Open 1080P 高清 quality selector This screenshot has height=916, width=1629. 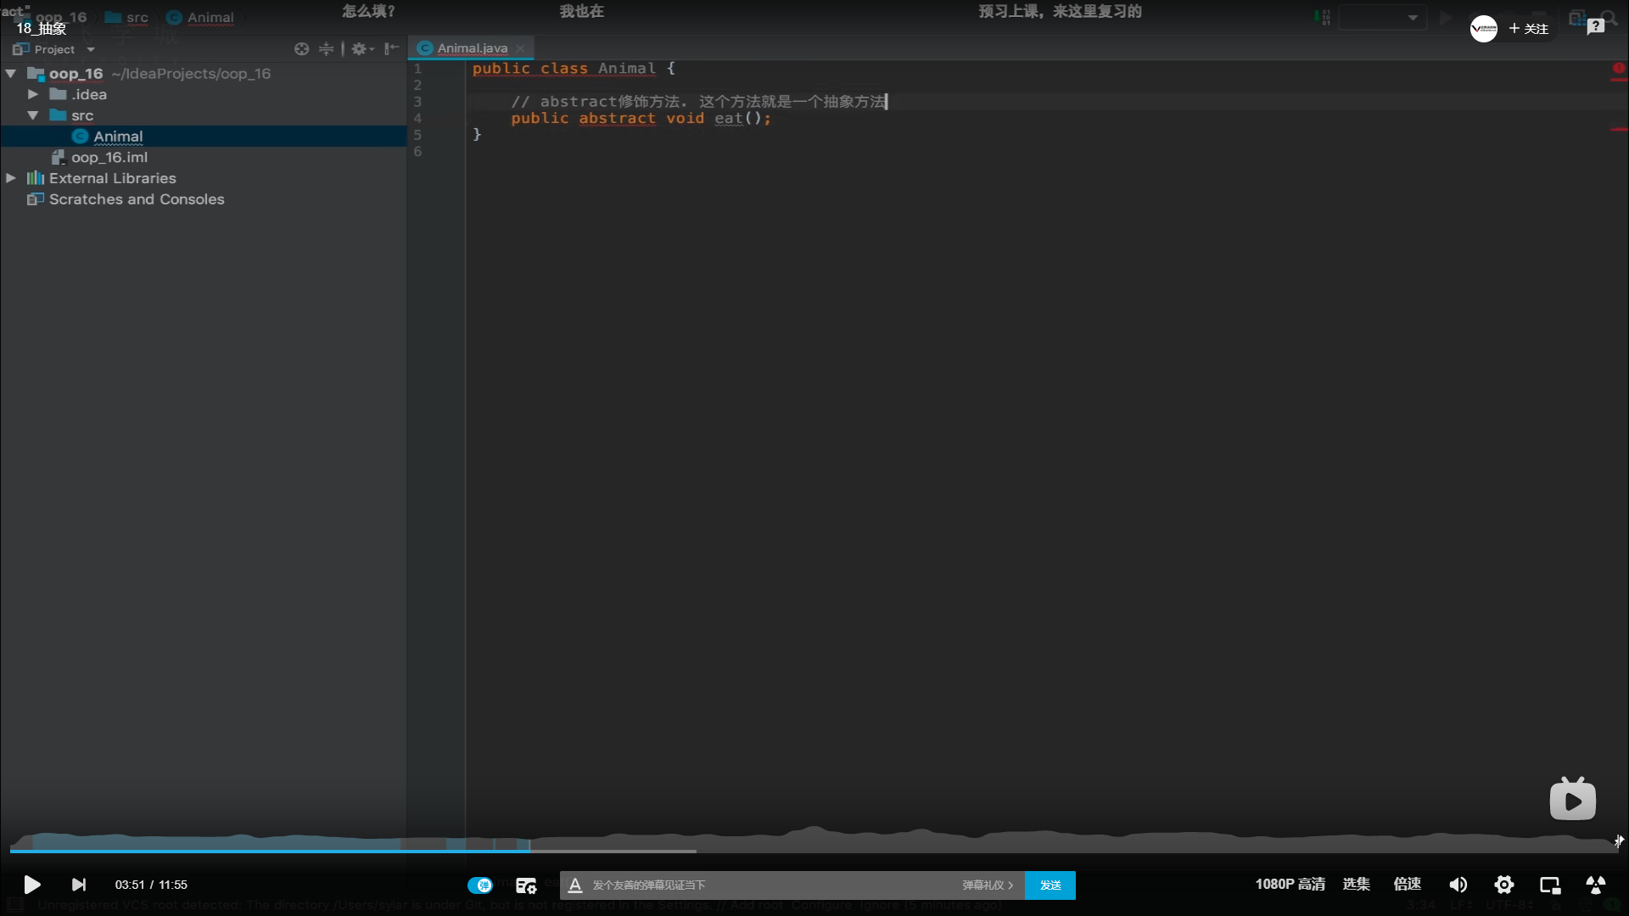pos(1290,884)
